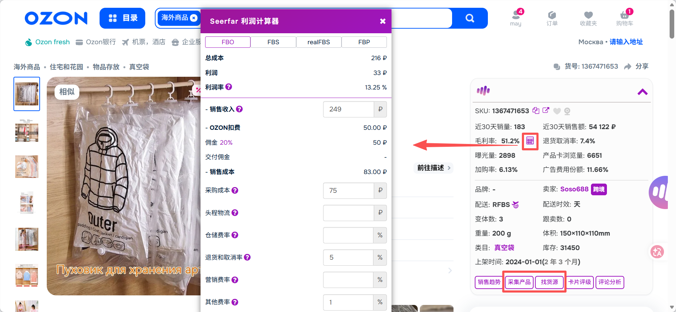Viewport: 676px width, 312px height.
Task: Open SKU in new window via external-link icon
Action: pyautogui.click(x=546, y=110)
